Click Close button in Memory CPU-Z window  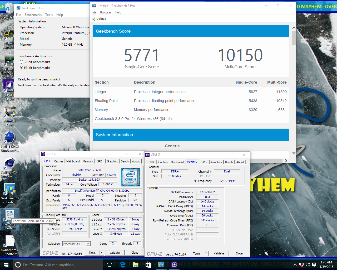239,253
